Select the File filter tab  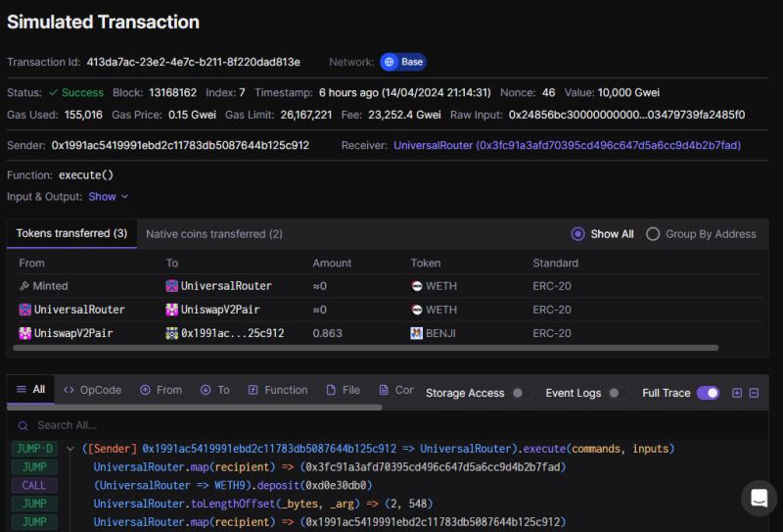click(x=344, y=390)
